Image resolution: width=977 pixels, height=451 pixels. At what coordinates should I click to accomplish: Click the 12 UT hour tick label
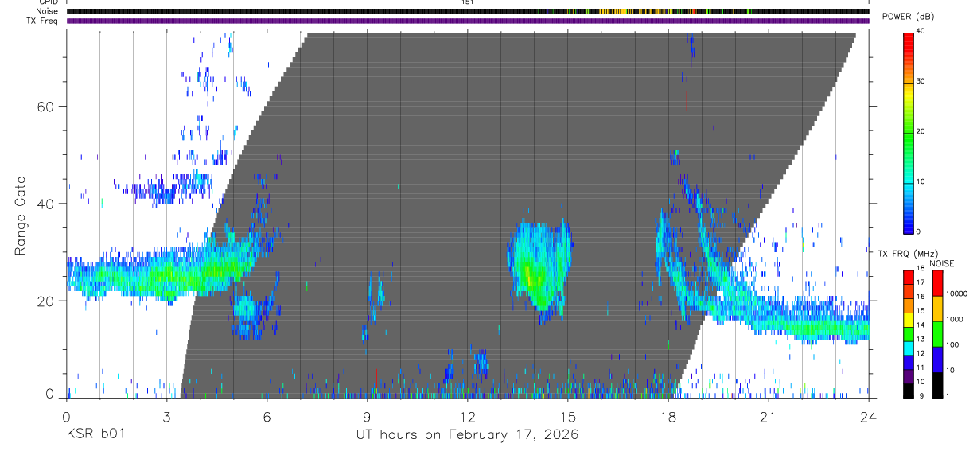467,416
